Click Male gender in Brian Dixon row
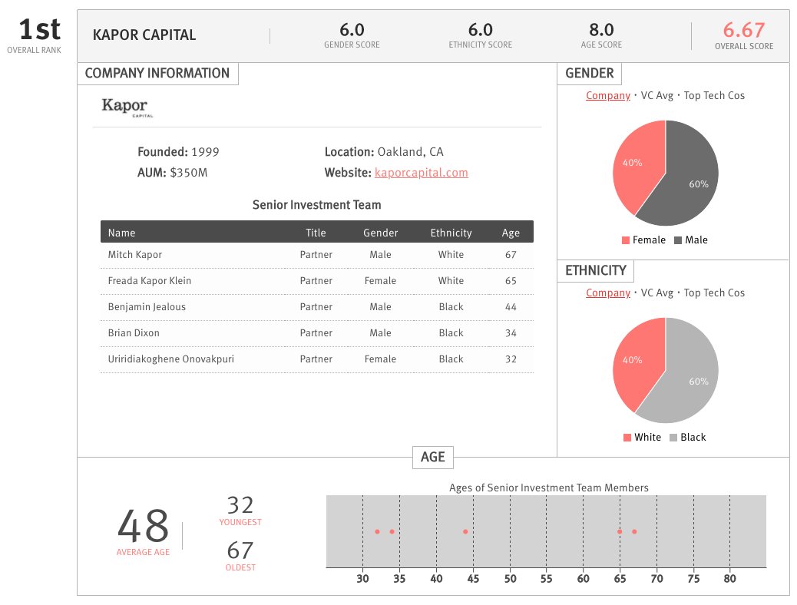 [x=380, y=333]
